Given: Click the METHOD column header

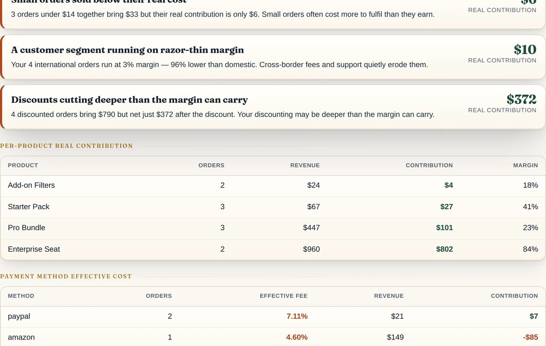Looking at the screenshot, I should pyautogui.click(x=21, y=296).
